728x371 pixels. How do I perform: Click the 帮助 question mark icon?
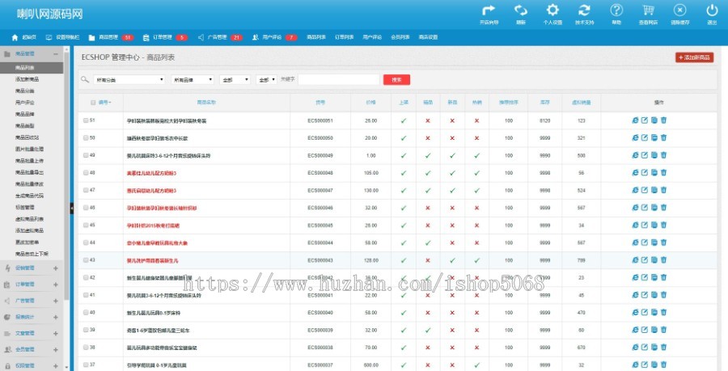click(x=616, y=11)
